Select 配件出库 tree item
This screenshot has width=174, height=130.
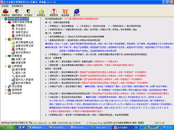(x=21, y=76)
